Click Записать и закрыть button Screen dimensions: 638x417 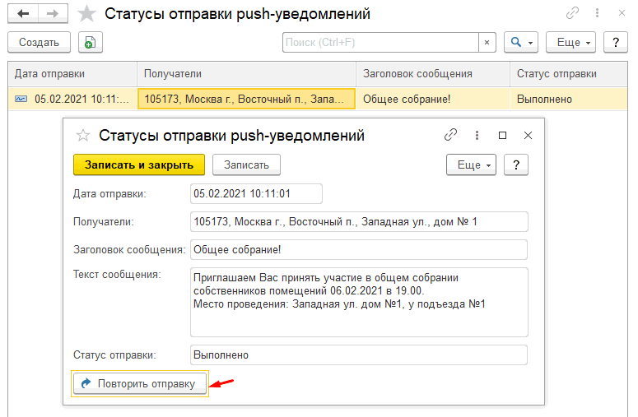point(138,164)
